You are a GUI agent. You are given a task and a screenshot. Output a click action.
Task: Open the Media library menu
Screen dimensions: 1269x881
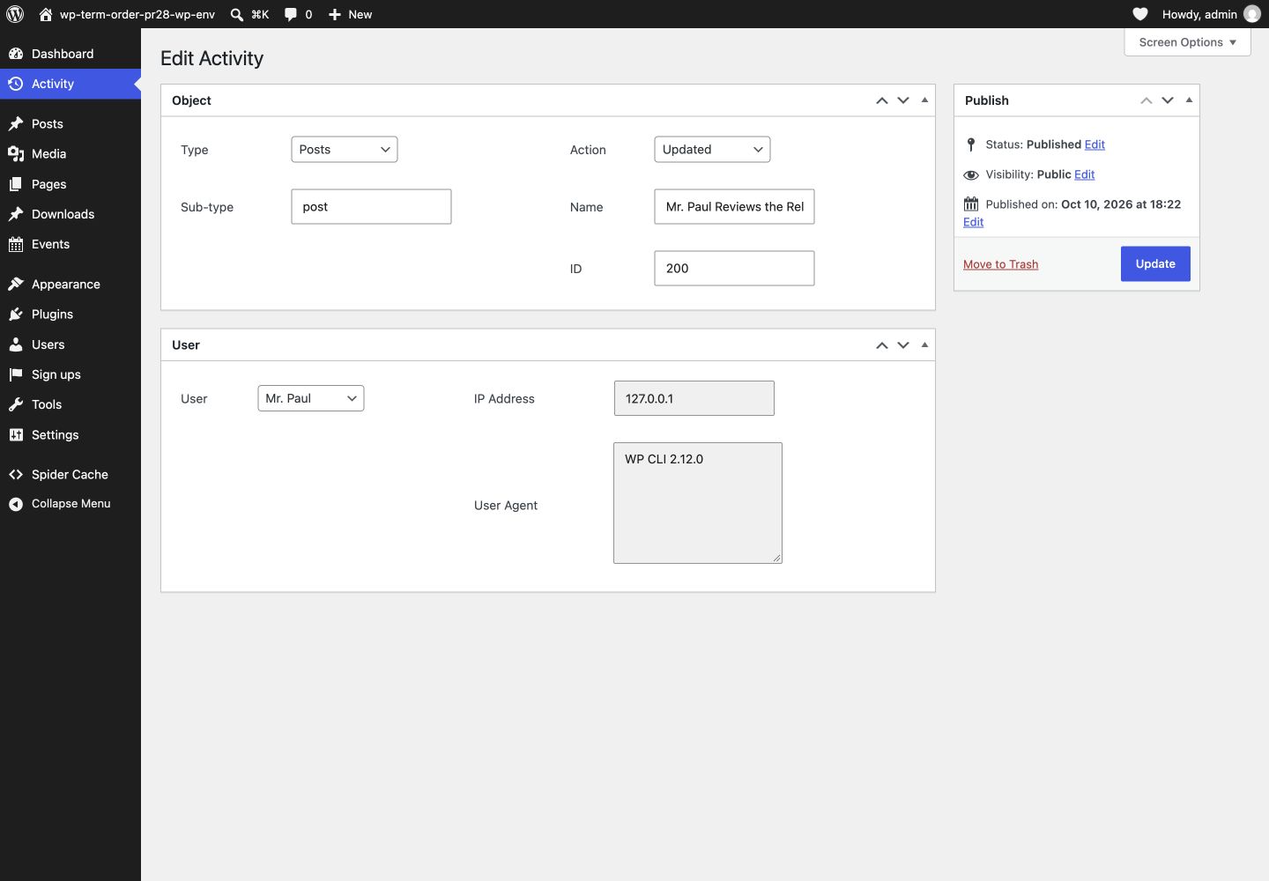tap(70, 153)
